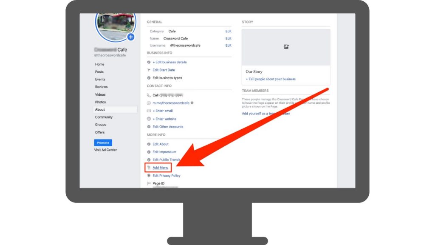Click the @thecrosswordcafe Username value
Image resolution: width=435 pixels, height=245 pixels.
point(185,45)
